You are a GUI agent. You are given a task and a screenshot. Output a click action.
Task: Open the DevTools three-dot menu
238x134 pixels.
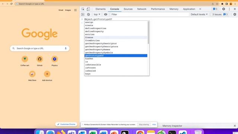[x=229, y=9]
